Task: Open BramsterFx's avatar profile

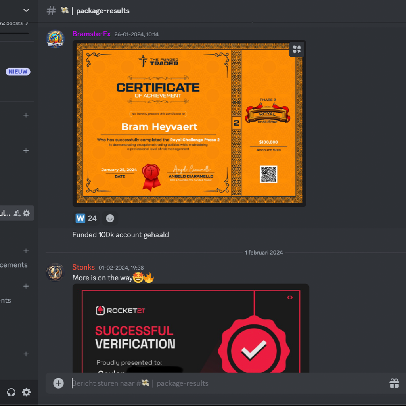Action: pyautogui.click(x=55, y=39)
